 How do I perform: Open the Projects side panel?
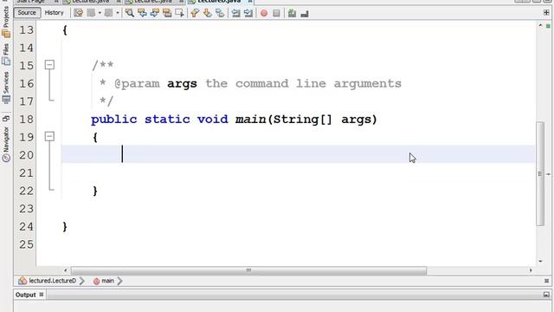click(x=6, y=21)
